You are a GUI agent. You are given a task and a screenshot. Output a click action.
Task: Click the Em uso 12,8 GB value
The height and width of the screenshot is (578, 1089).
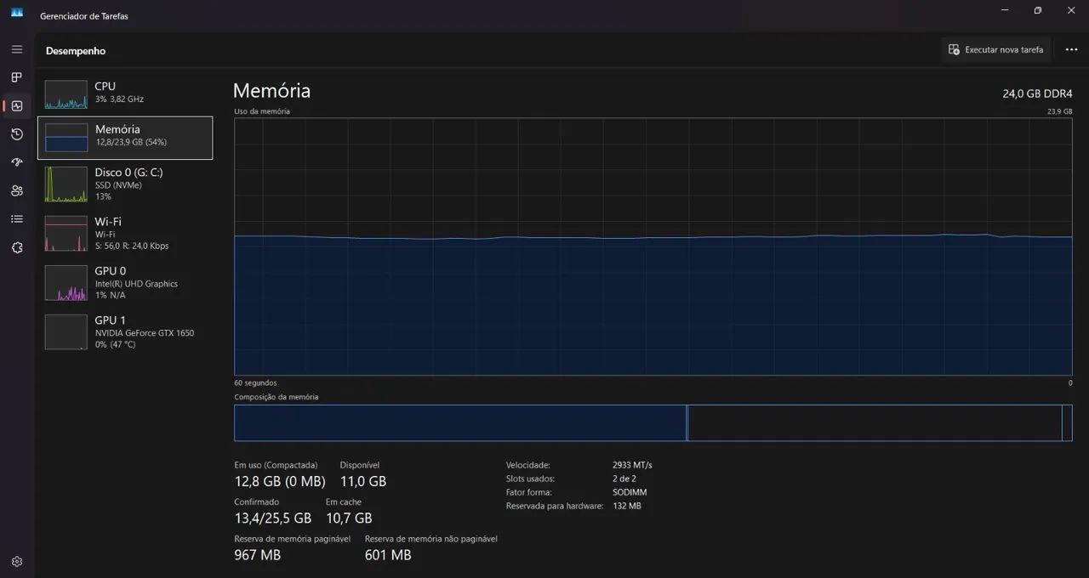click(280, 481)
